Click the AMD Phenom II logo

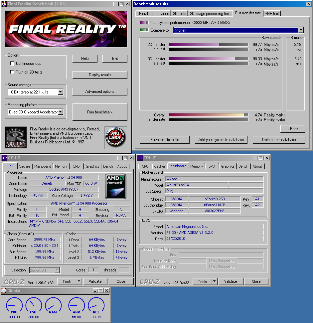click(115, 186)
